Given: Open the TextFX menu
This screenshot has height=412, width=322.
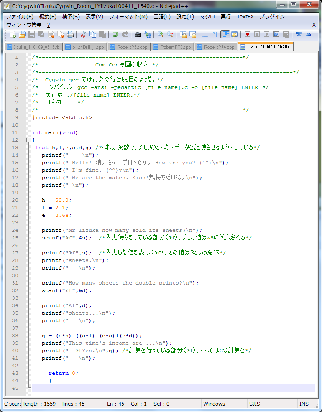Looking at the screenshot, I should (x=245, y=17).
